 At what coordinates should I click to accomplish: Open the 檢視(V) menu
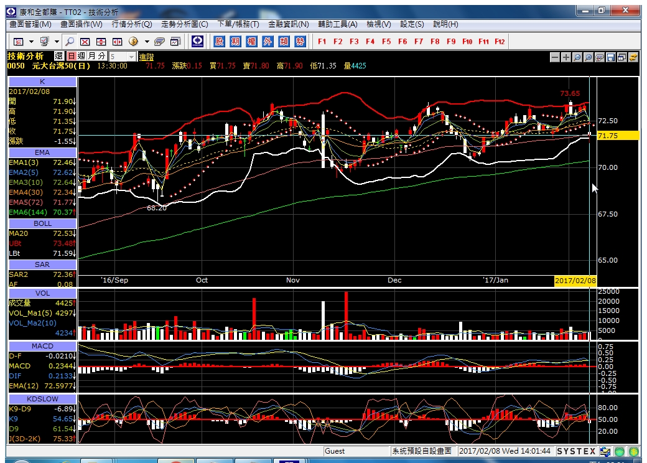379,24
